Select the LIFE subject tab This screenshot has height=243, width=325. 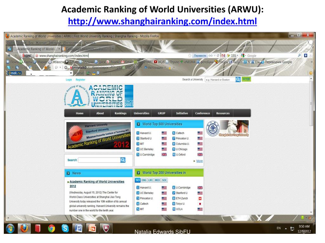point(150,180)
